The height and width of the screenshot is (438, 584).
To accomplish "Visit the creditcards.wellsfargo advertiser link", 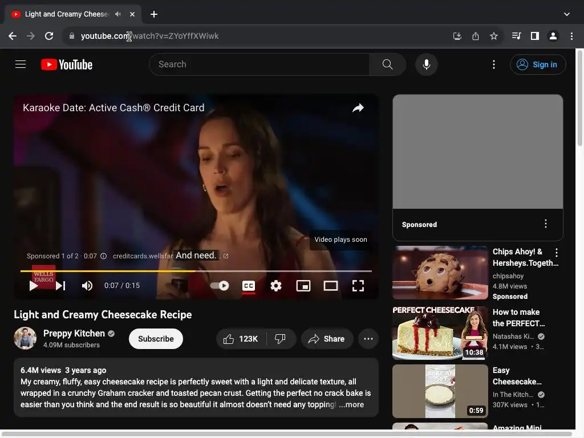I will [143, 256].
